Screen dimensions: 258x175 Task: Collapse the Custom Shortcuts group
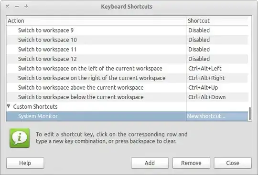[x=9, y=106]
